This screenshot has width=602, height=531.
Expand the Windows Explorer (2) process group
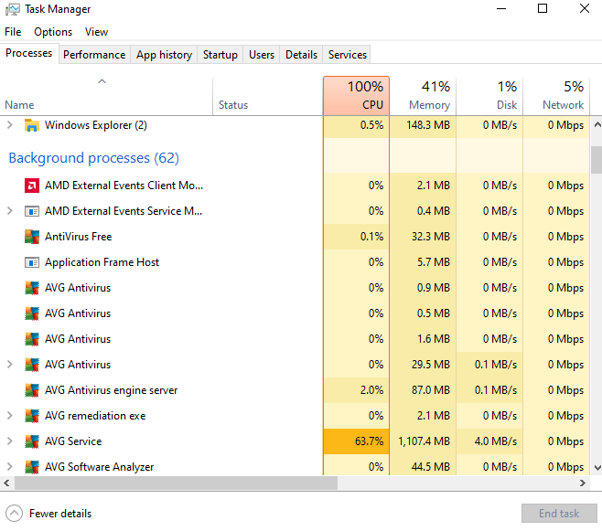pyautogui.click(x=10, y=125)
